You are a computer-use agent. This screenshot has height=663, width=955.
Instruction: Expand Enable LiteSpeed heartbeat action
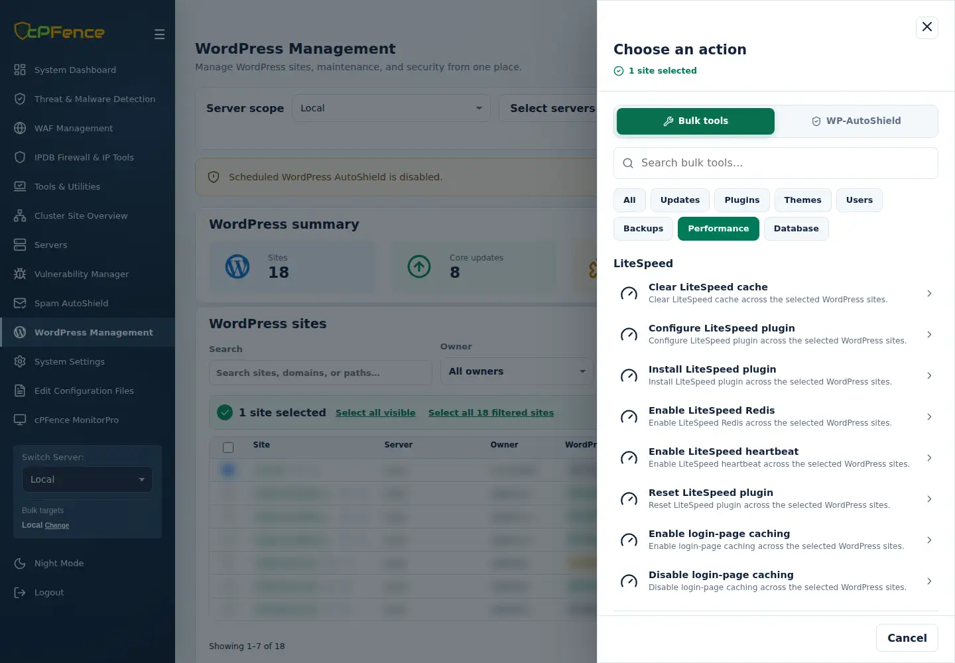pyautogui.click(x=776, y=457)
